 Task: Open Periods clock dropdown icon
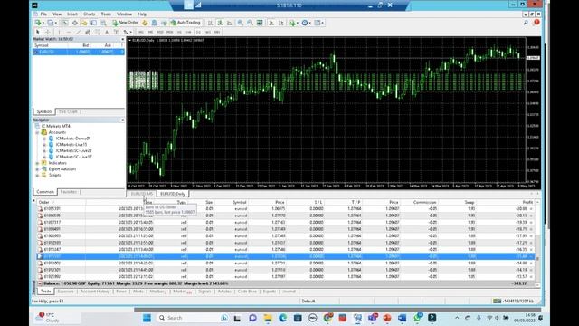click(306, 23)
